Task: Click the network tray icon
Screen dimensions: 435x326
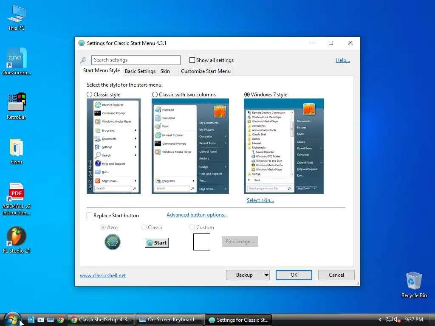Action: point(389,320)
